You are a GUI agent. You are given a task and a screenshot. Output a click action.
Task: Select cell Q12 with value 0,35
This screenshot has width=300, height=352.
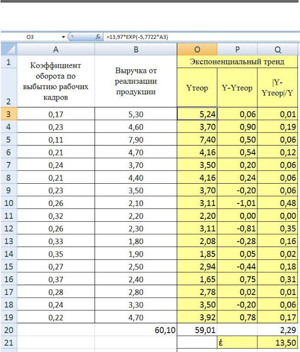(x=278, y=228)
